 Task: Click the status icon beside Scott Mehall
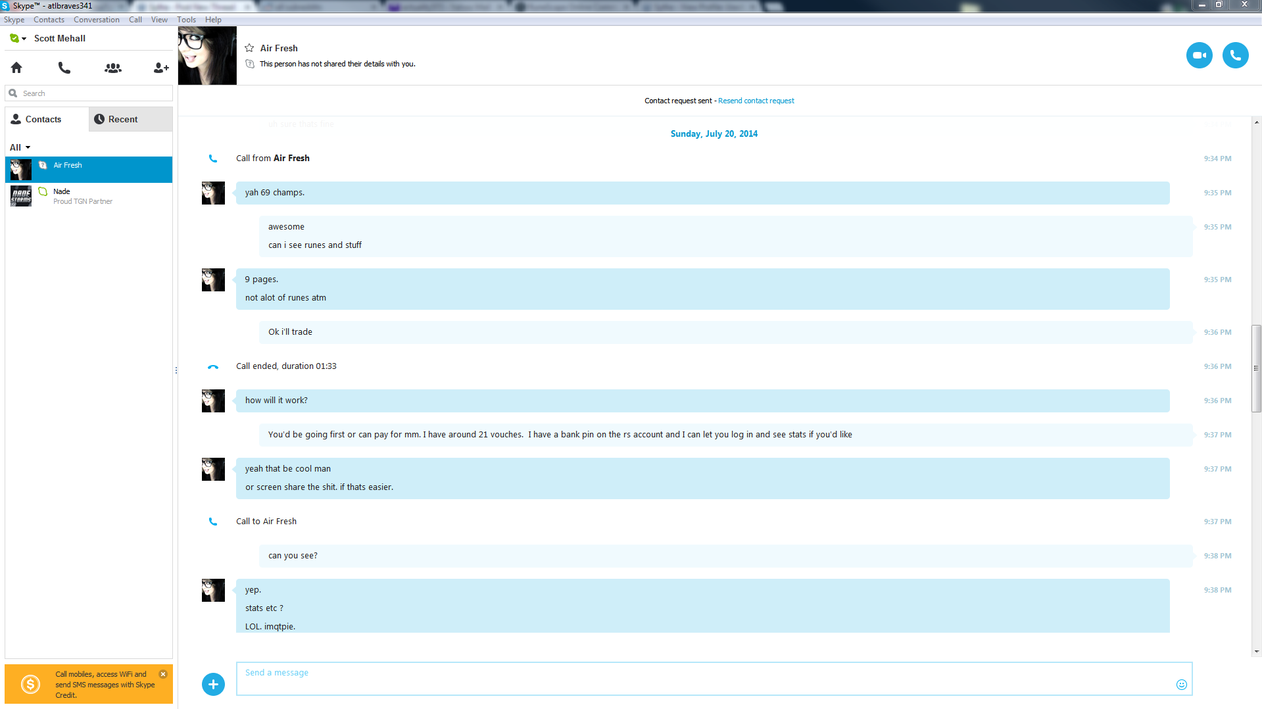tap(14, 38)
